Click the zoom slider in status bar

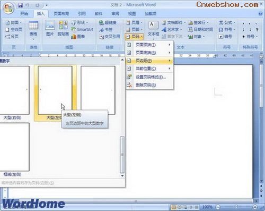236,207
